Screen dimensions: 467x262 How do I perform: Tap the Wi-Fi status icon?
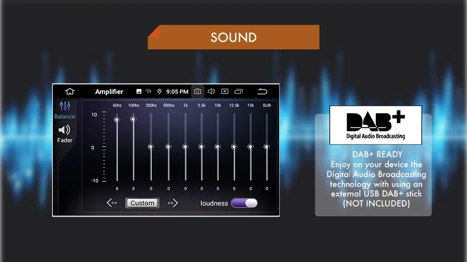(x=149, y=91)
